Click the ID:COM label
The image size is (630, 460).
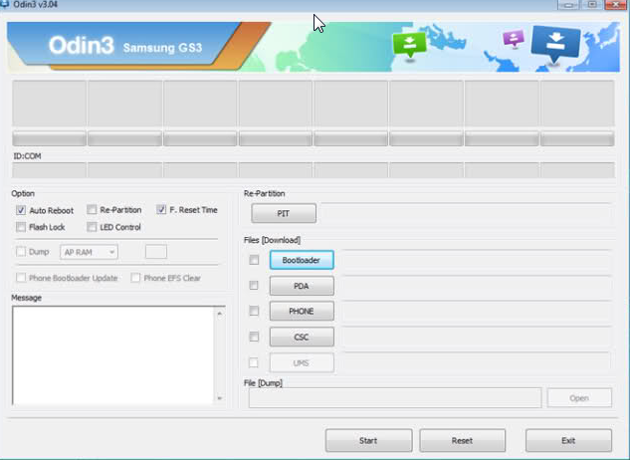pyautogui.click(x=27, y=156)
